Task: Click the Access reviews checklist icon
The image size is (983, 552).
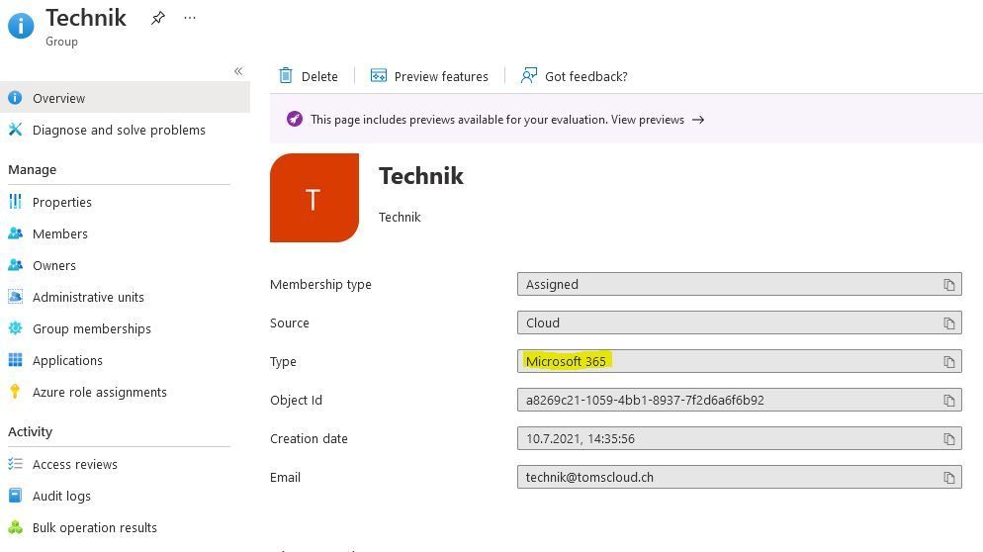Action: [x=15, y=464]
